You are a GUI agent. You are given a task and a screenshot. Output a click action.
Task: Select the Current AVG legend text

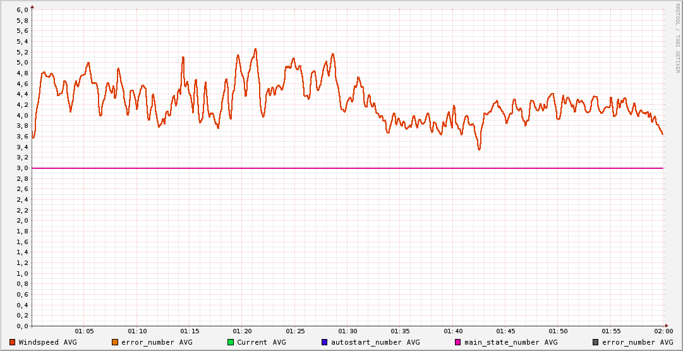click(x=262, y=342)
